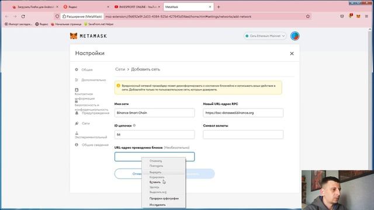Screen dimensions: 374x210
Task: Close the MetaMask browser tab
Action: [210, 7]
